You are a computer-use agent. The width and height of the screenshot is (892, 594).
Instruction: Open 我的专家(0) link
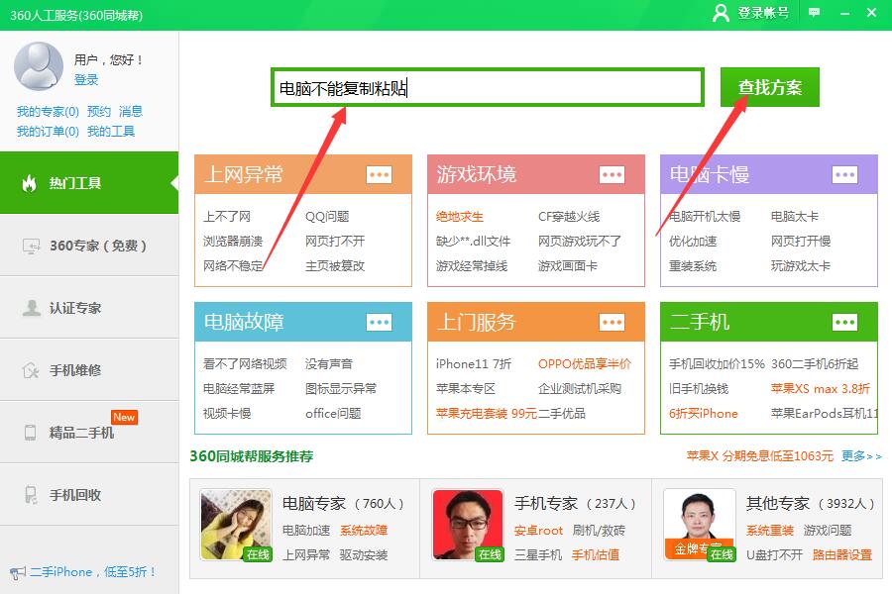48,112
